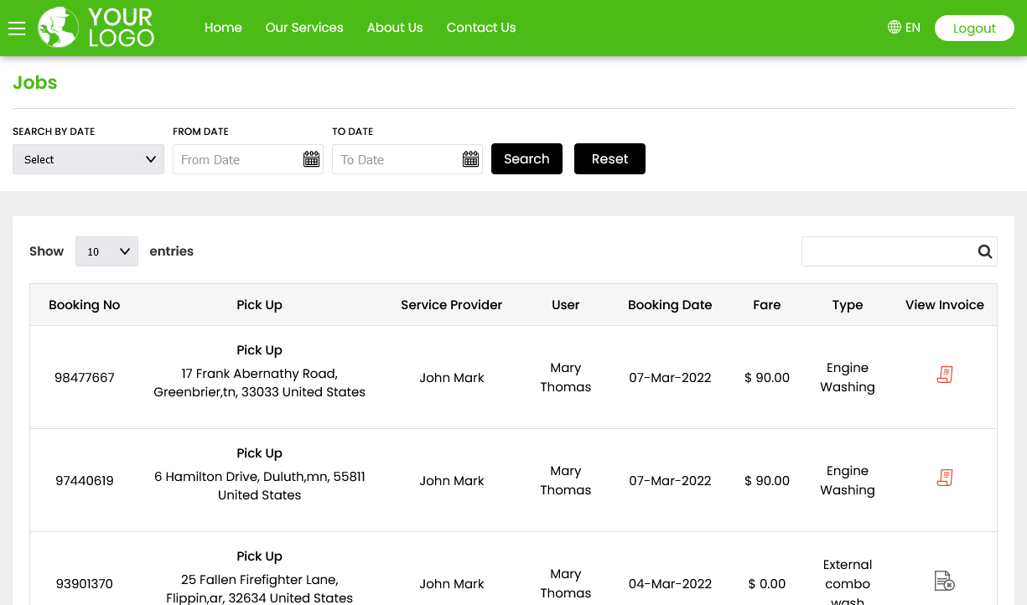1027x605 pixels.
Task: Switch language via the EN selector
Action: tap(912, 27)
